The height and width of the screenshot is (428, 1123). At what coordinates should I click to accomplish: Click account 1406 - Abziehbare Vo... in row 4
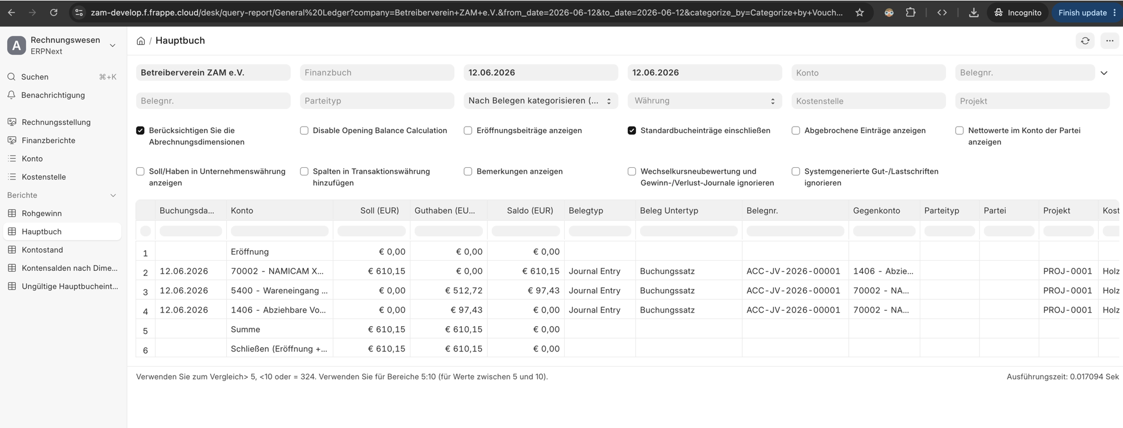[278, 310]
